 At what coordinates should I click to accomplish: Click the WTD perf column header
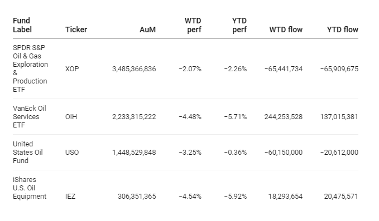point(193,25)
